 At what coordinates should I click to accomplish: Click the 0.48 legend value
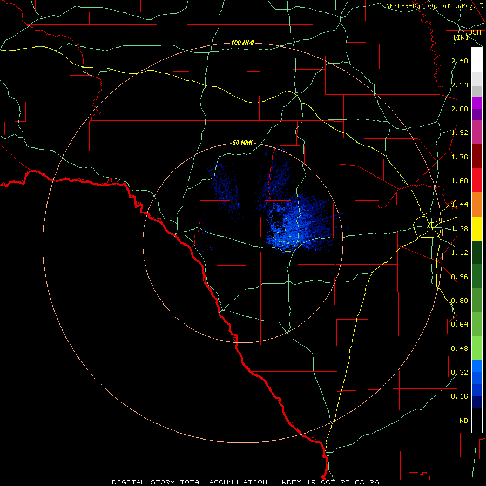460,349
